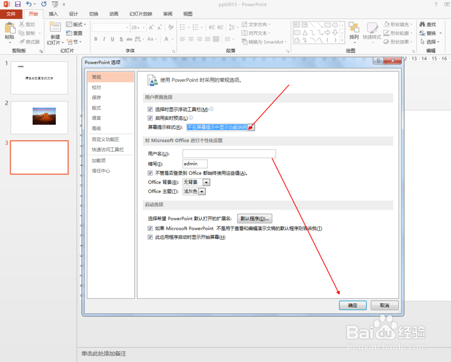
Task: Switch to the 动画 ribbon tab
Action: click(114, 14)
